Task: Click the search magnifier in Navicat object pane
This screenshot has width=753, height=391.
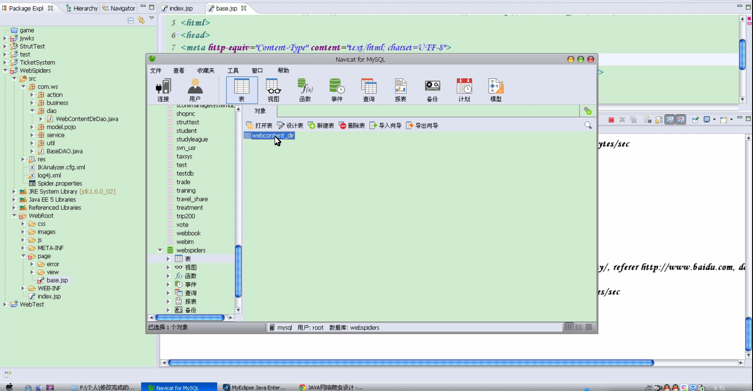Action: pyautogui.click(x=588, y=126)
